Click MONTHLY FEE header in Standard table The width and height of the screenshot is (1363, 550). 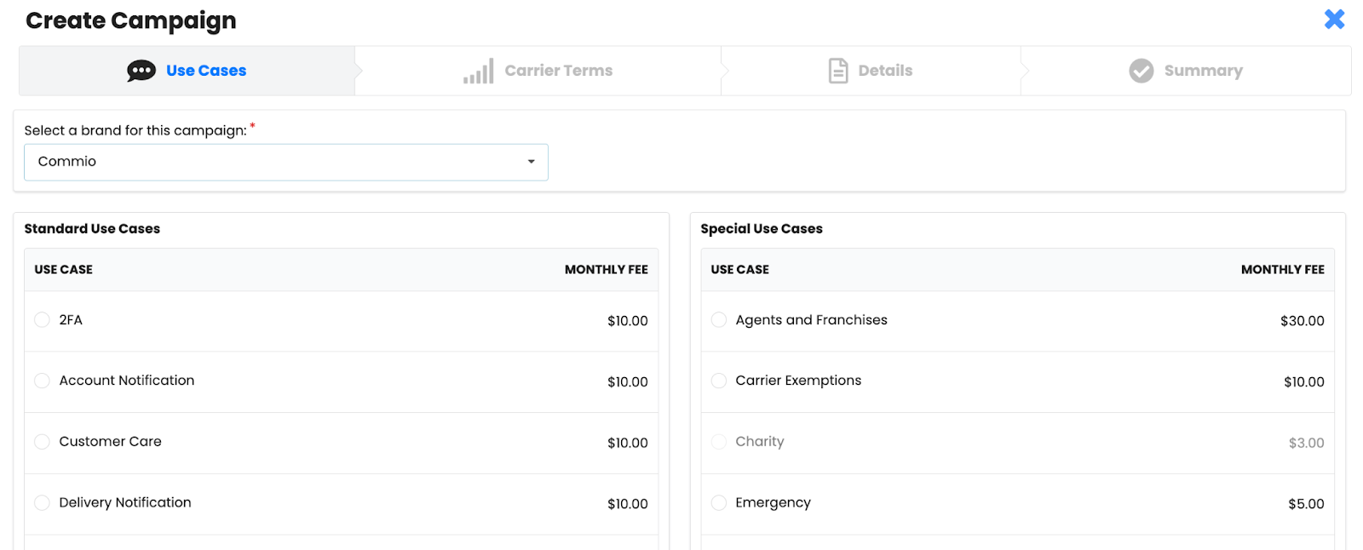point(607,270)
